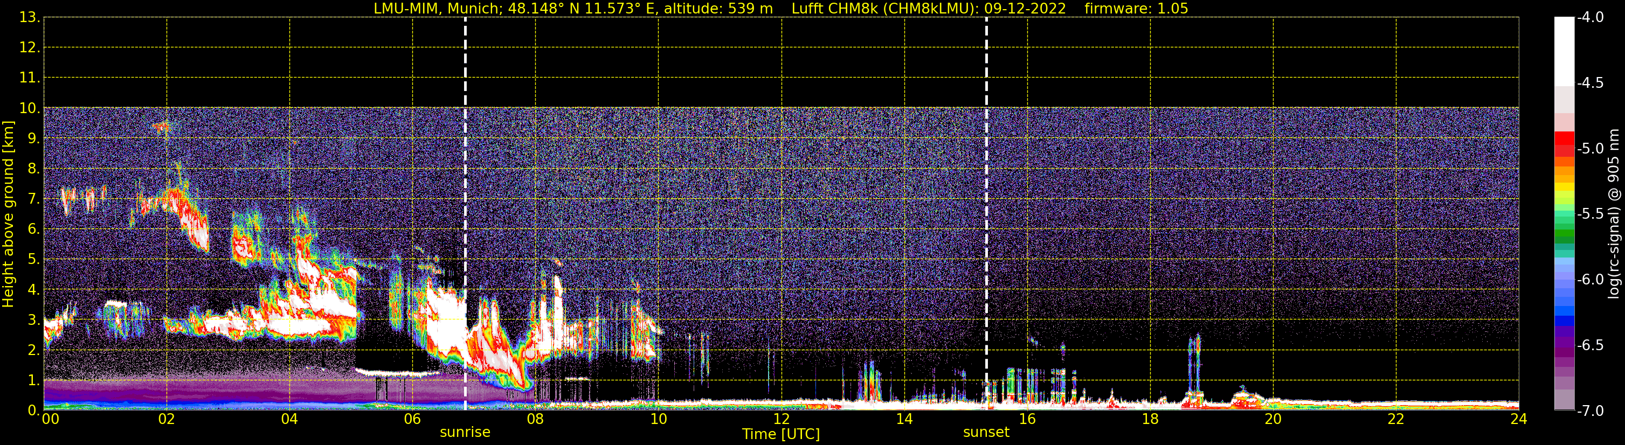
Task: Click the time tick label '14'
Action: coord(904,420)
